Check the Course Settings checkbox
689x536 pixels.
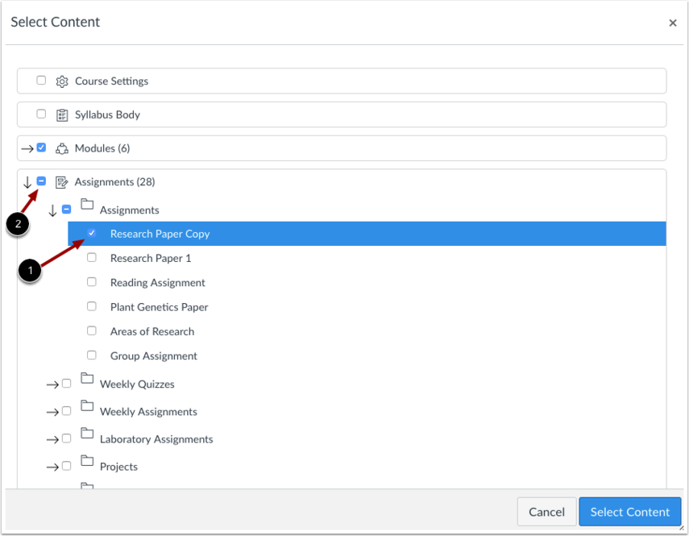(41, 81)
